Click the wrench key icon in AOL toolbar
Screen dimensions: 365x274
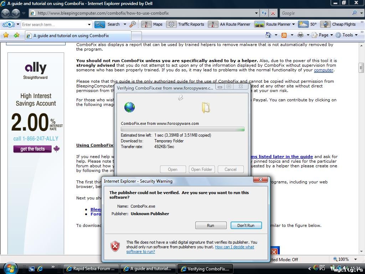pyautogui.click(x=133, y=24)
